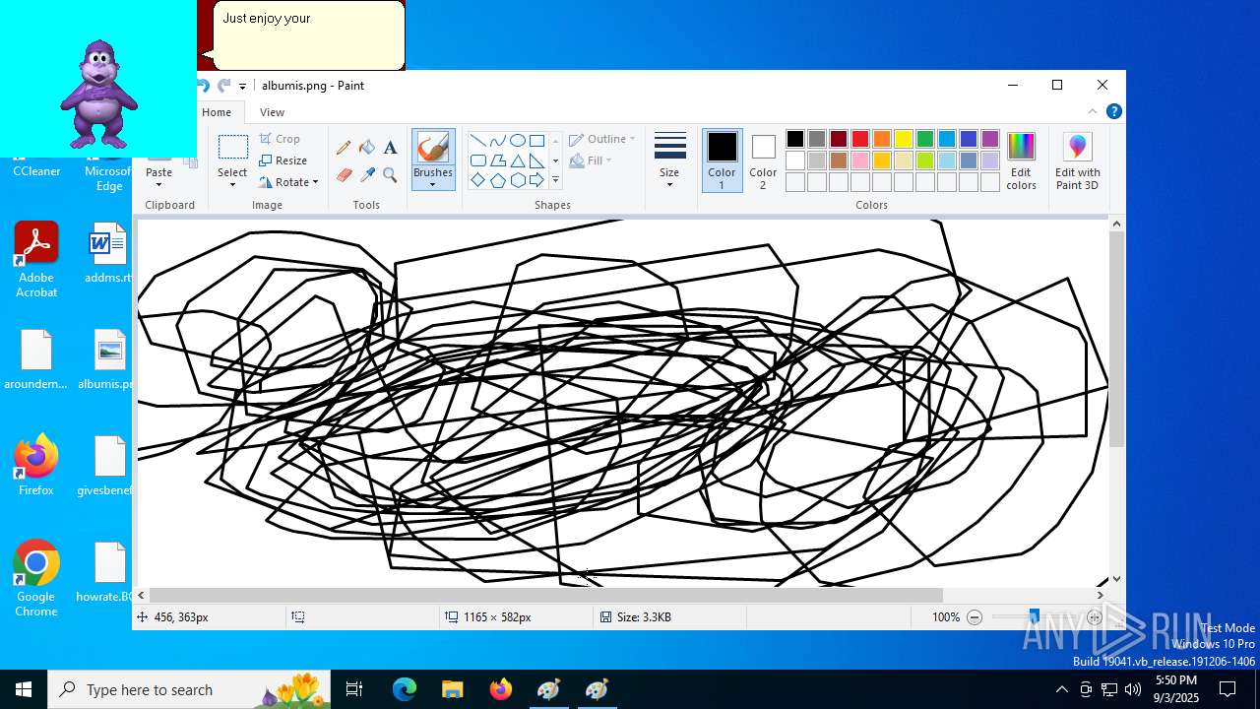
Task: Open Edit with Paint 3D
Action: point(1077,161)
